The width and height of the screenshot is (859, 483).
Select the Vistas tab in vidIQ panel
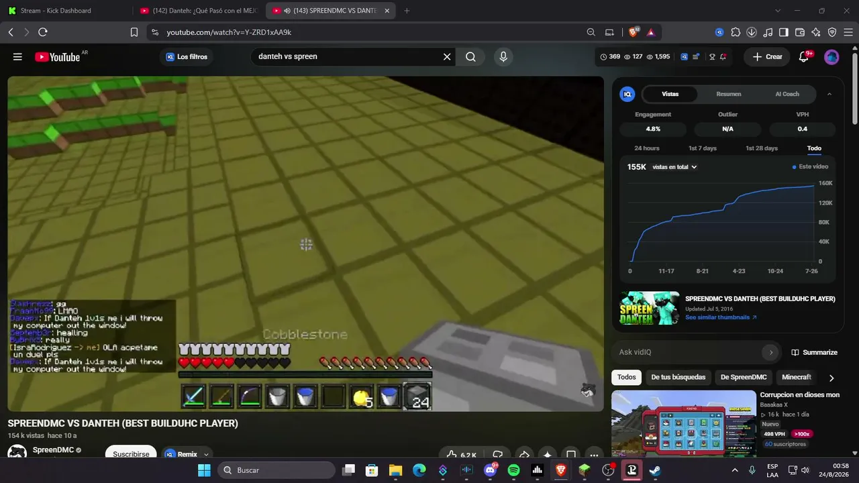pos(670,95)
